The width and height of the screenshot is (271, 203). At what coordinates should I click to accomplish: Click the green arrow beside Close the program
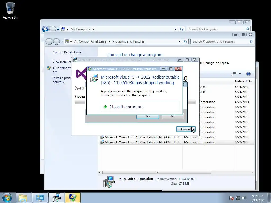105,107
